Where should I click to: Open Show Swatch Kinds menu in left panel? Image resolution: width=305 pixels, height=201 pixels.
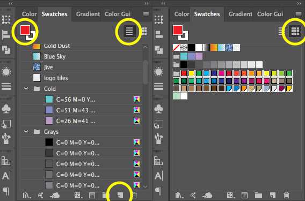pos(78,195)
